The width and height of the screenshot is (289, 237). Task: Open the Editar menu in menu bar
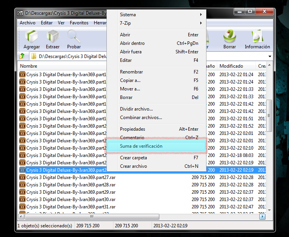pyautogui.click(x=47, y=23)
